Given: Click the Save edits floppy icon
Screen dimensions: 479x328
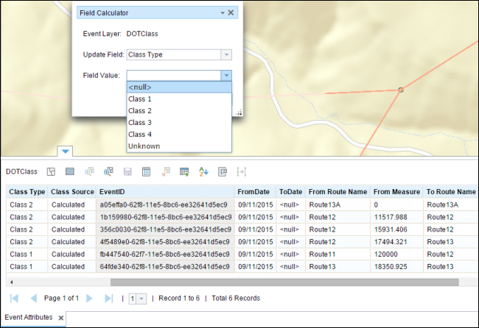Looking at the screenshot, I should [127, 171].
